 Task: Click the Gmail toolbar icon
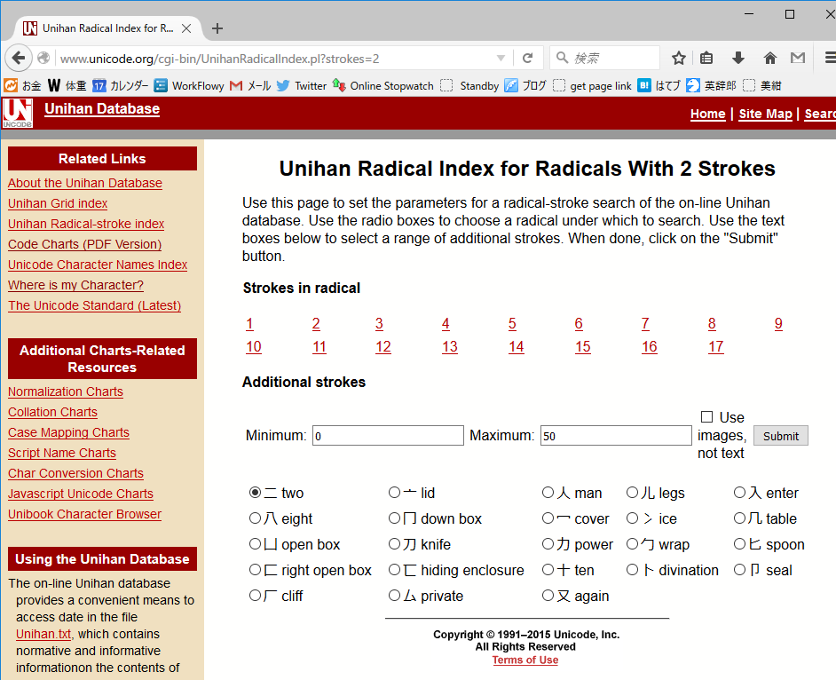pyautogui.click(x=798, y=58)
